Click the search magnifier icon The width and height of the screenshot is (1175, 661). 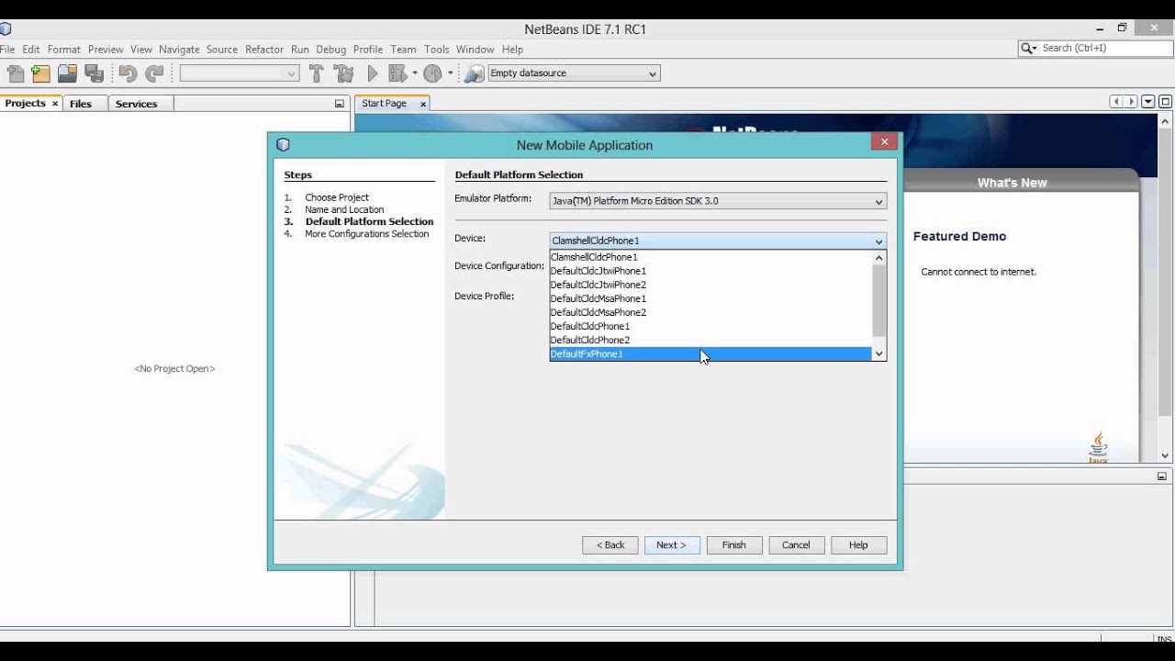point(1026,48)
